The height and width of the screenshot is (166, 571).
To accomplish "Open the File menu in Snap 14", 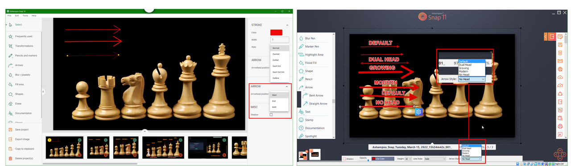I will point(9,16).
